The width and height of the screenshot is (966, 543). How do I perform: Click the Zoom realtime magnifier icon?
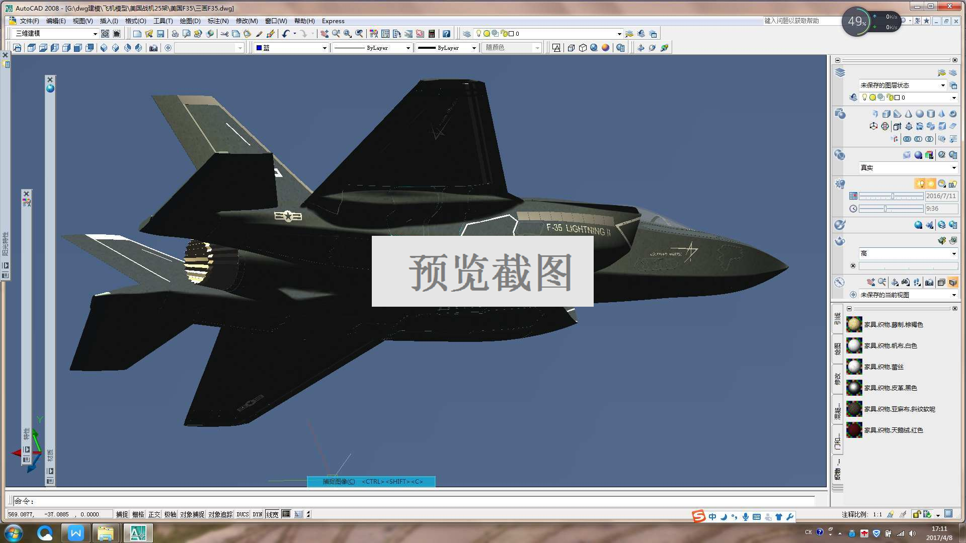(336, 34)
